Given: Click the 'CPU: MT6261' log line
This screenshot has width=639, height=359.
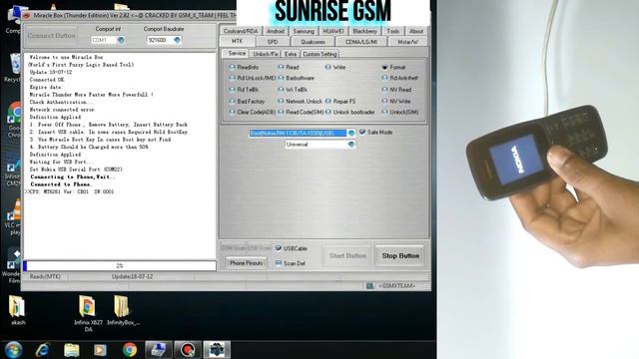Looking at the screenshot, I should coord(70,191).
